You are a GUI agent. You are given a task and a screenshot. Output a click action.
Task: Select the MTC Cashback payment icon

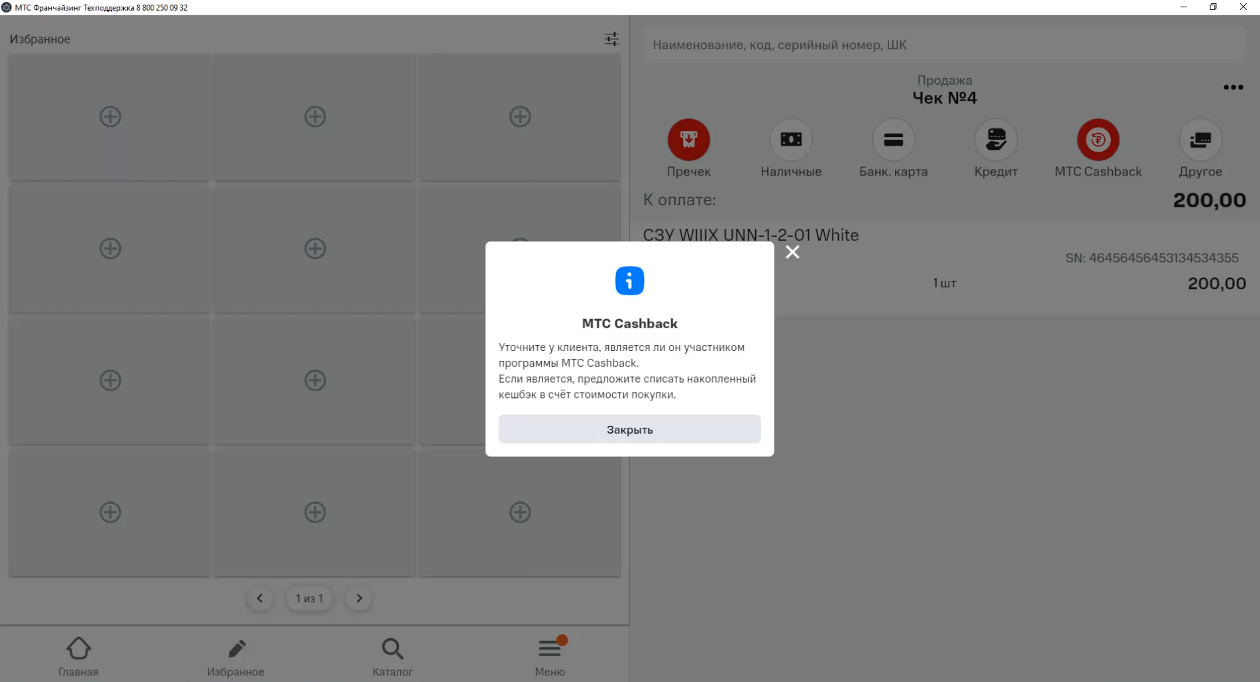coord(1098,140)
